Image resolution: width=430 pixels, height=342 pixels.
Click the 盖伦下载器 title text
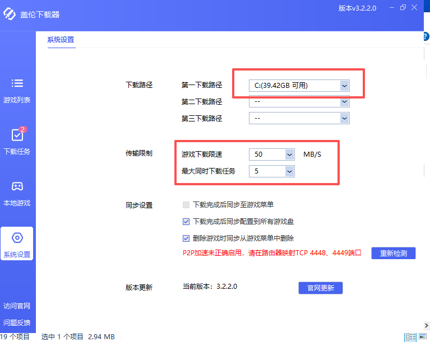click(40, 15)
